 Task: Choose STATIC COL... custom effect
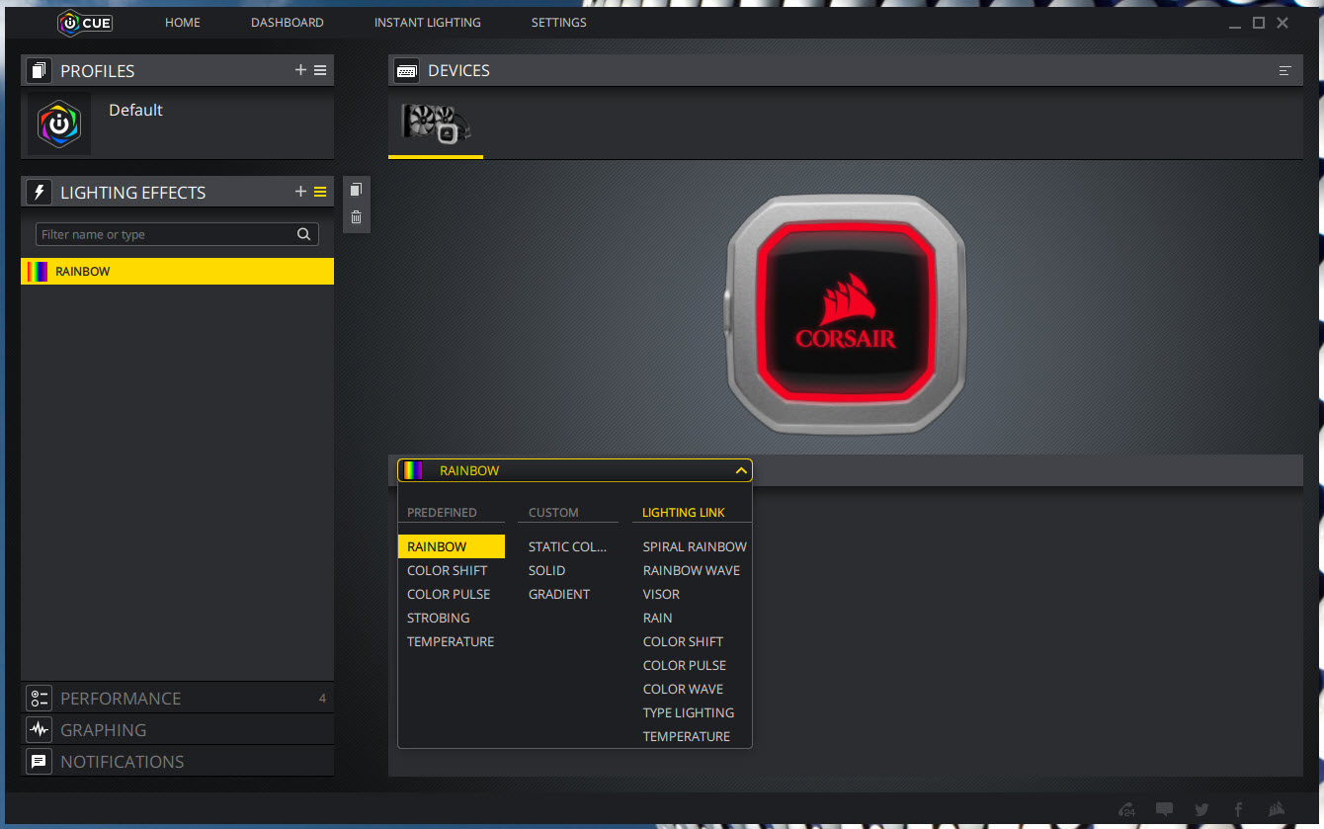point(568,546)
